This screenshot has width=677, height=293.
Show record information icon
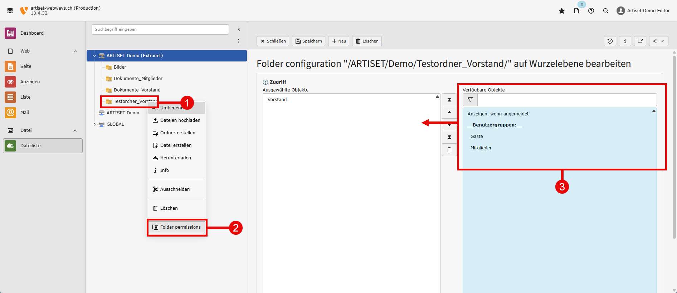pos(625,41)
